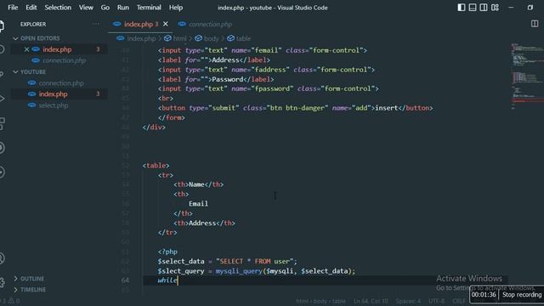Open the errors and warnings status indicator
The image size is (544, 306).
[10, 301]
